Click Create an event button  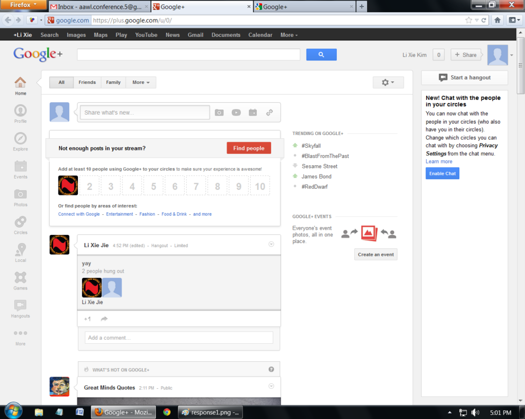pos(376,254)
